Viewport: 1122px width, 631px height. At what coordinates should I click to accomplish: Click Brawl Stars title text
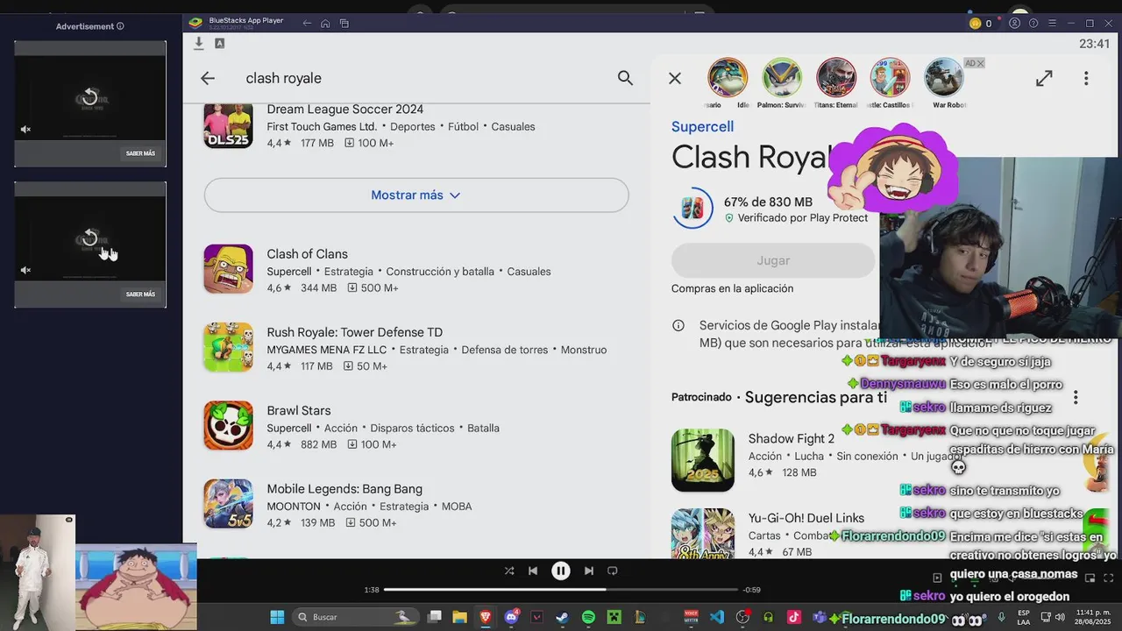tap(299, 410)
